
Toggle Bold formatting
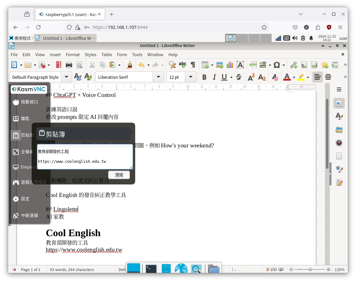[x=204, y=77]
